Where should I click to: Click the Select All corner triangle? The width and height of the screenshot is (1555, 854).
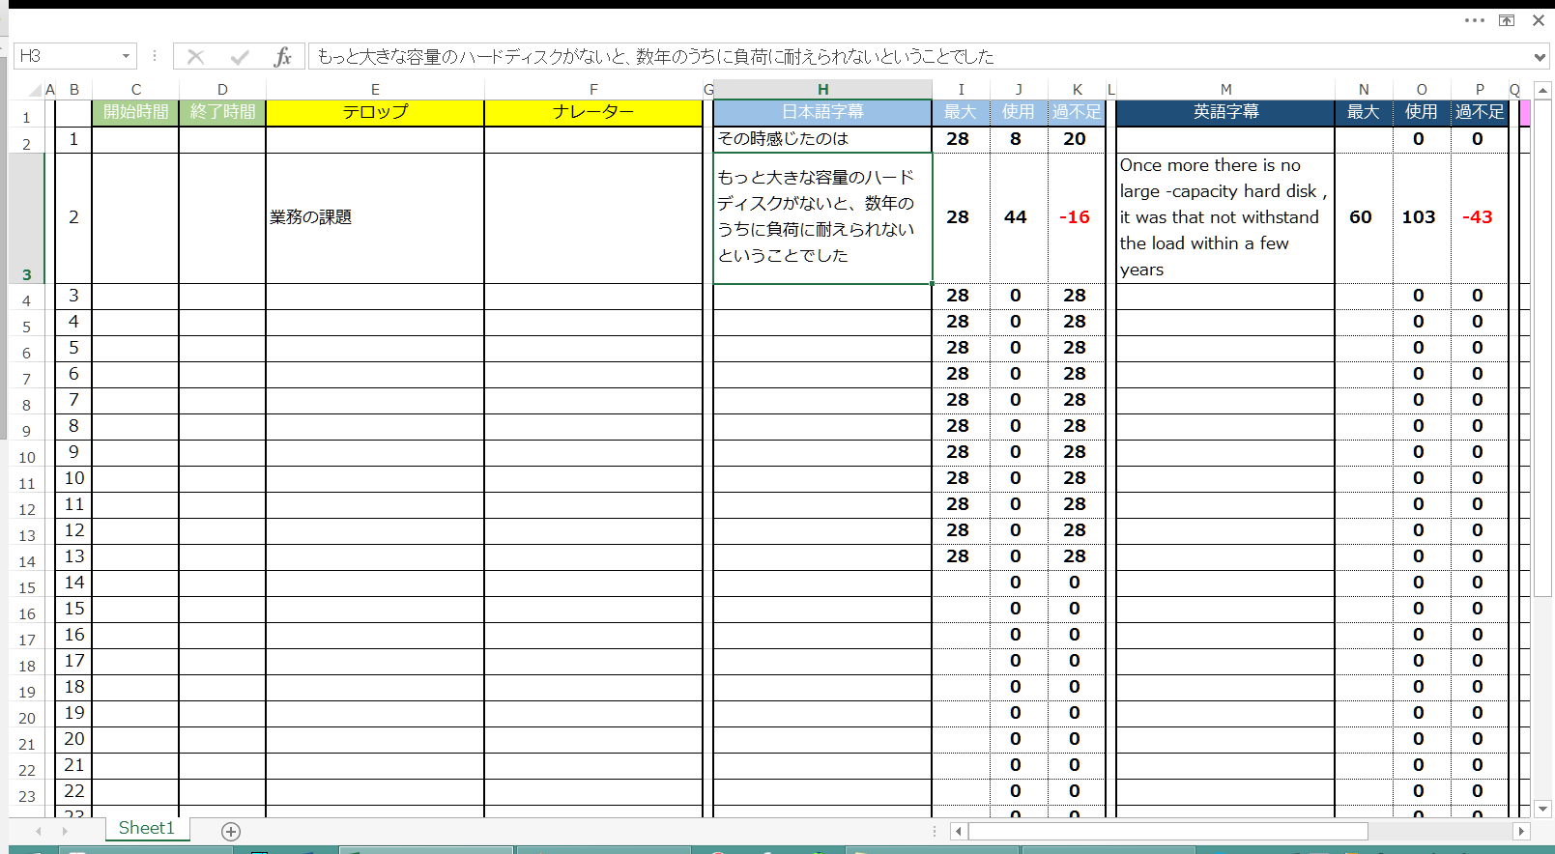tap(35, 90)
